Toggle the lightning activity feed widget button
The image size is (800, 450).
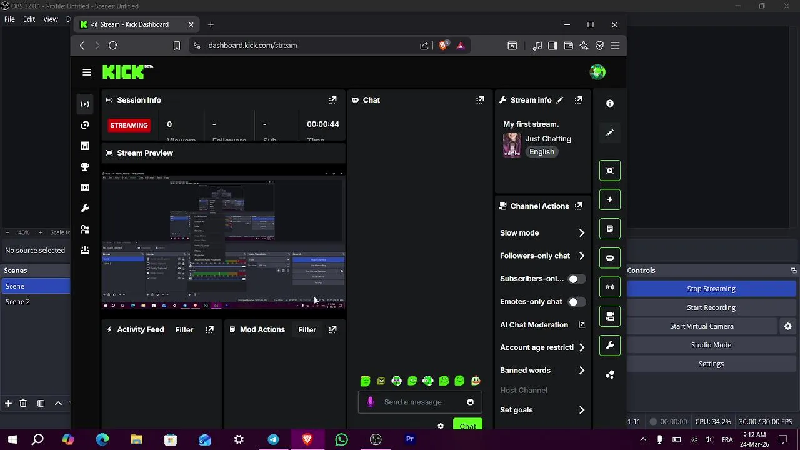[610, 200]
